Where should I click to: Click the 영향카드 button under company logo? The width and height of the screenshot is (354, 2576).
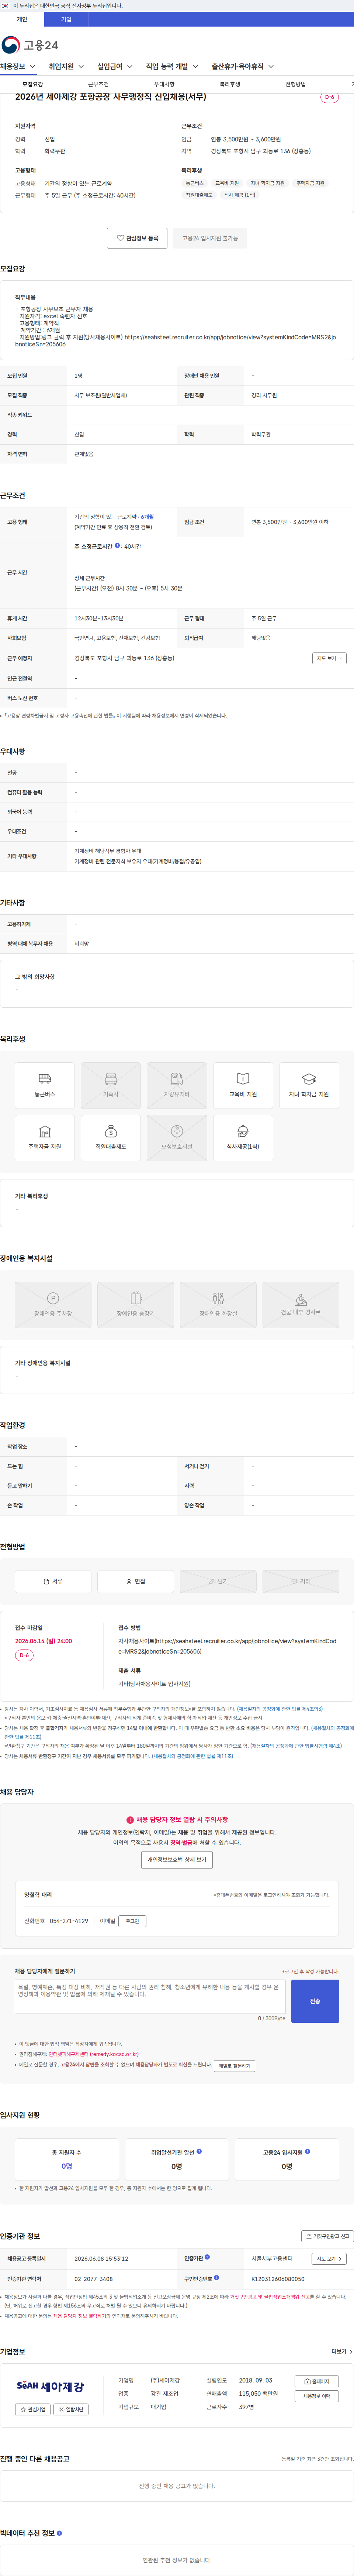pyautogui.click(x=71, y=2410)
